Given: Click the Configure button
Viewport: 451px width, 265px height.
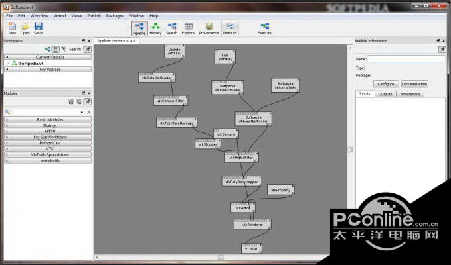Looking at the screenshot, I should (386, 84).
